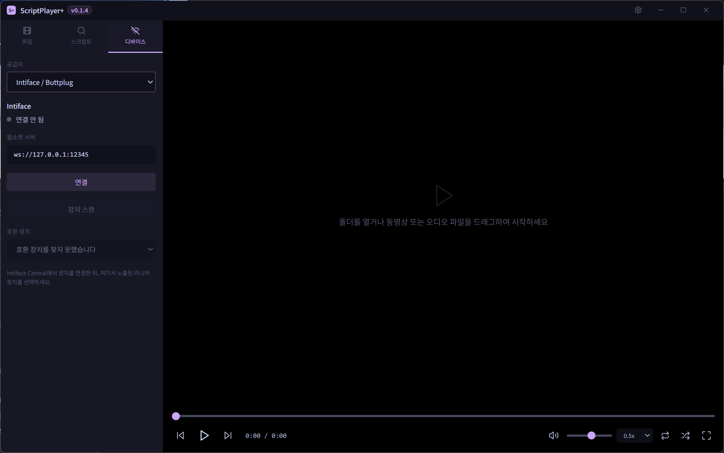This screenshot has height=453, width=724.
Task: Open settings via the gear icon
Action: [638, 10]
